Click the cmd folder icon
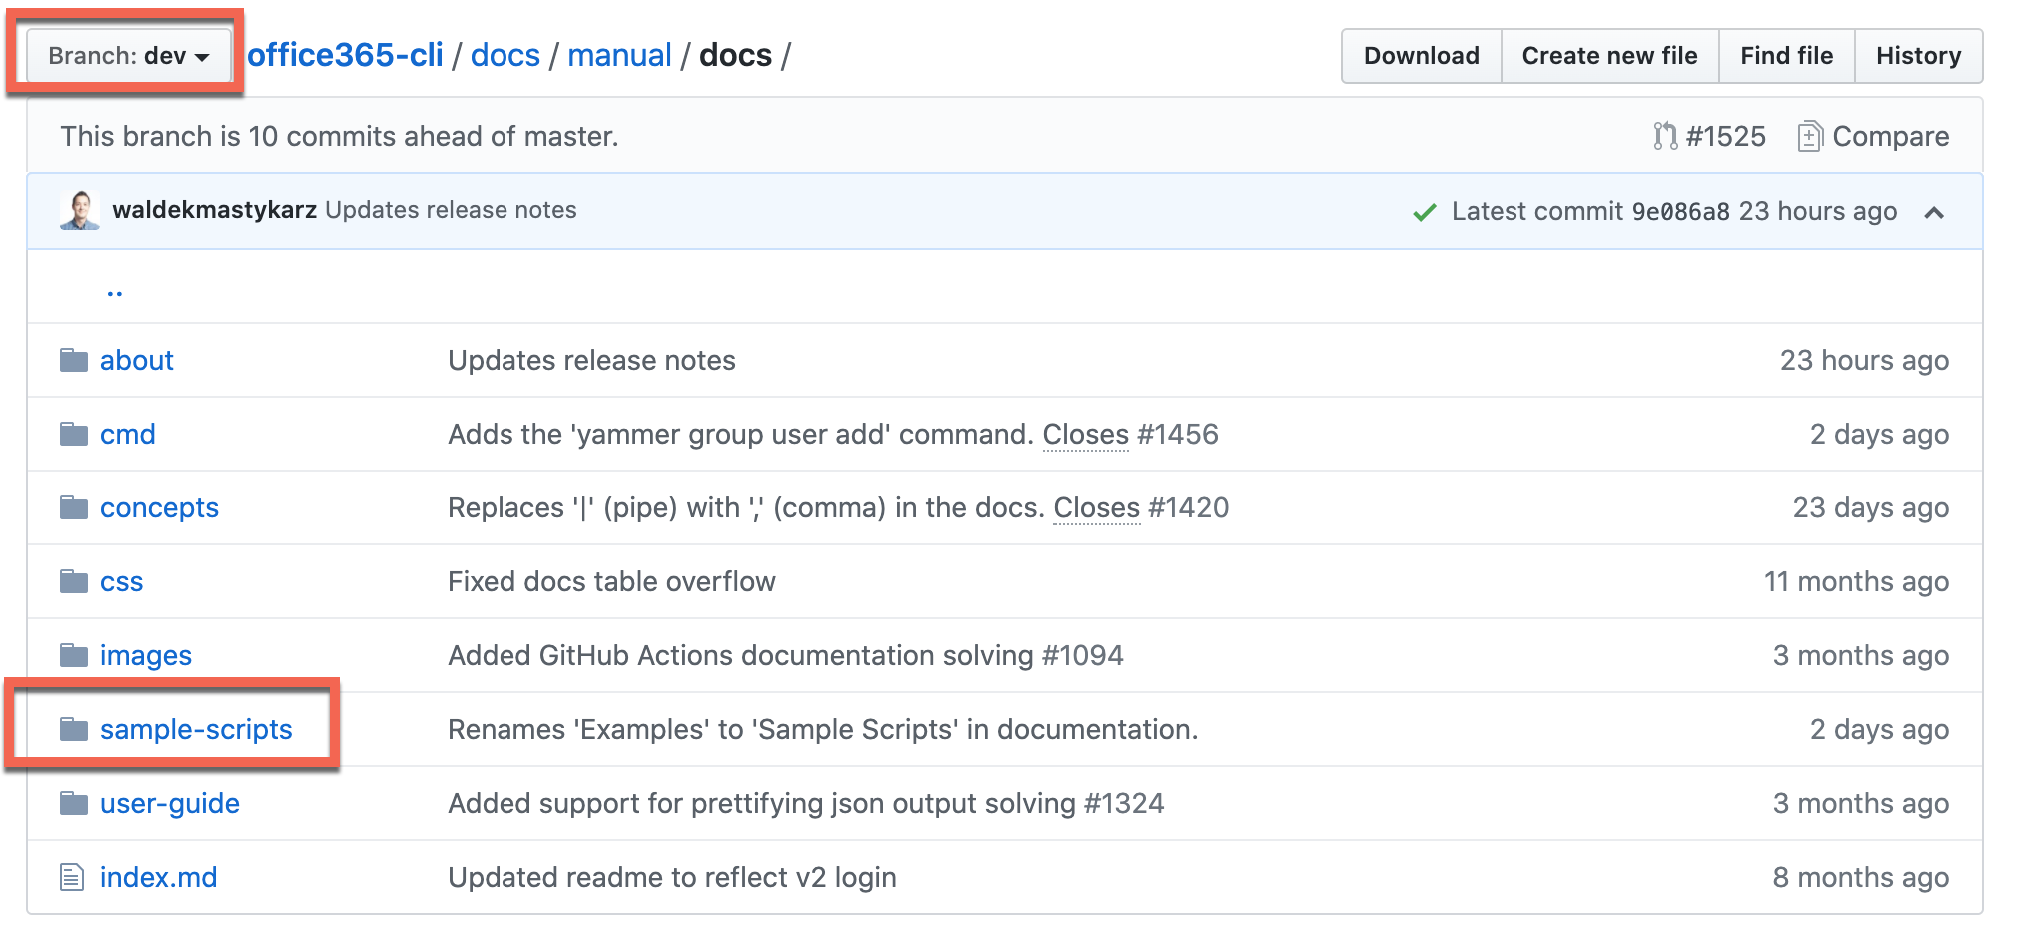The width and height of the screenshot is (2018, 947). (x=73, y=434)
